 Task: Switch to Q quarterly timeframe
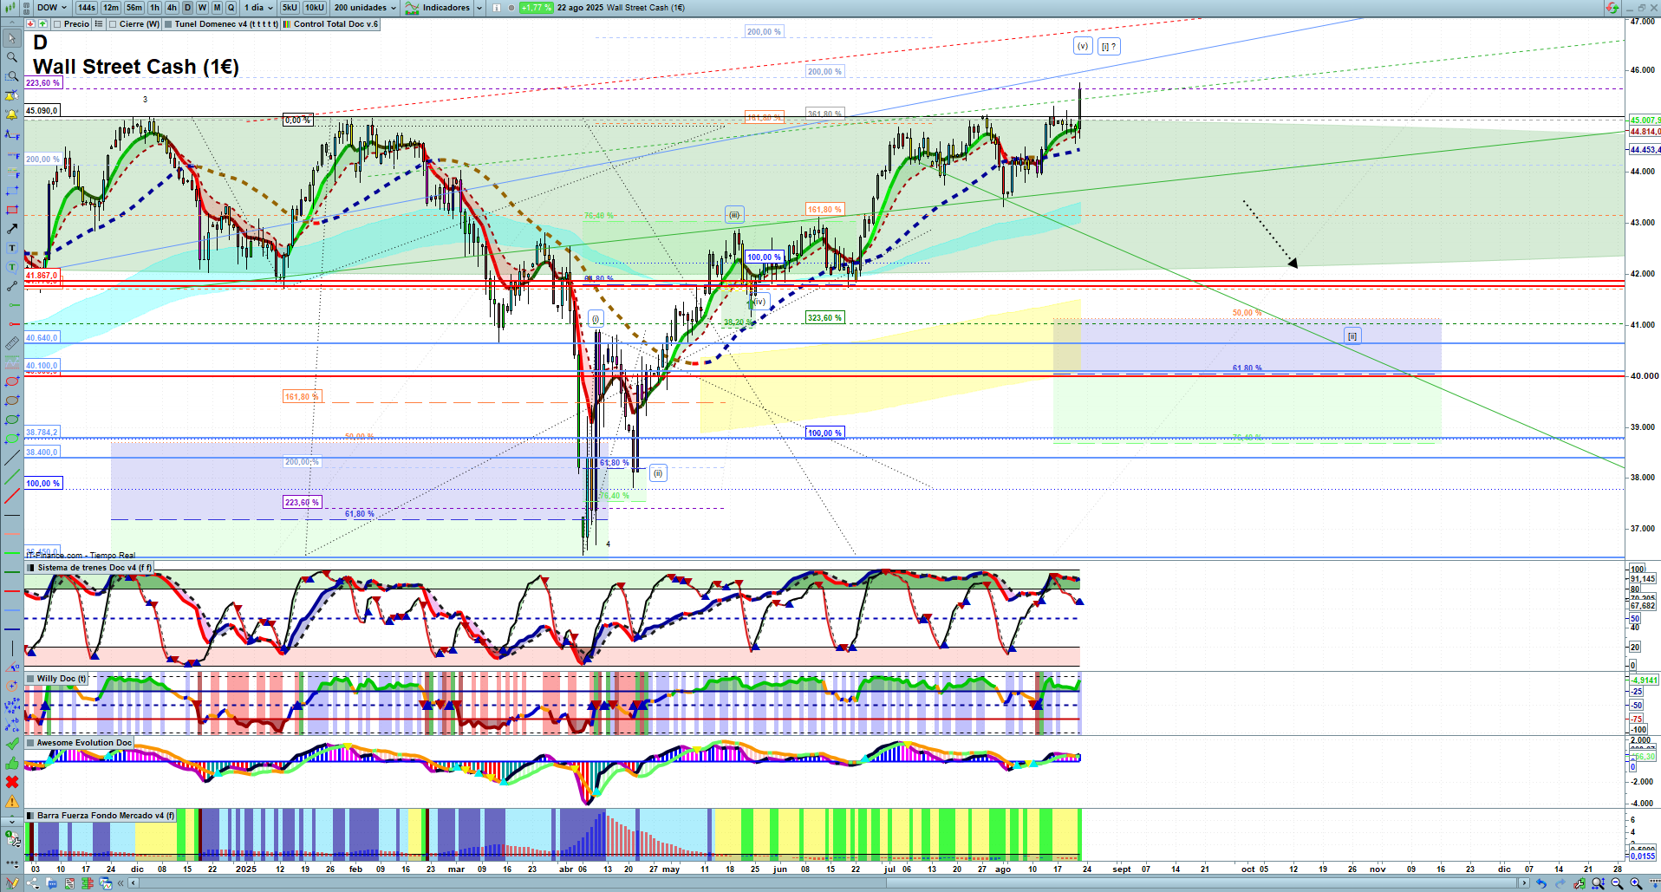231,8
